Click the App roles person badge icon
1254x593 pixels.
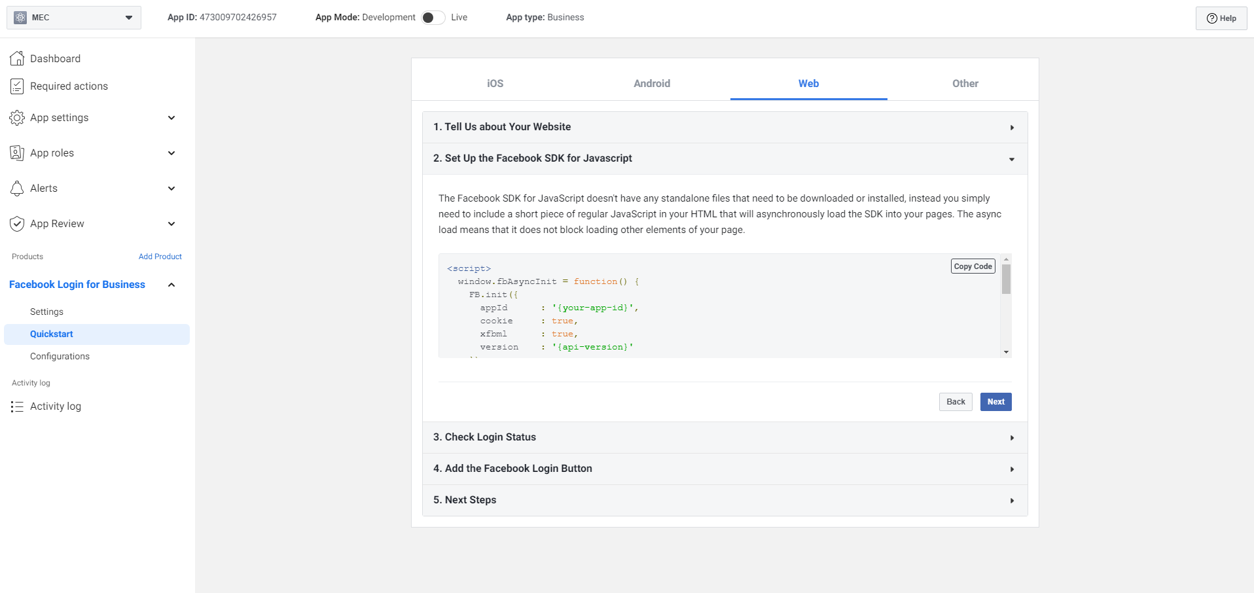(x=17, y=153)
